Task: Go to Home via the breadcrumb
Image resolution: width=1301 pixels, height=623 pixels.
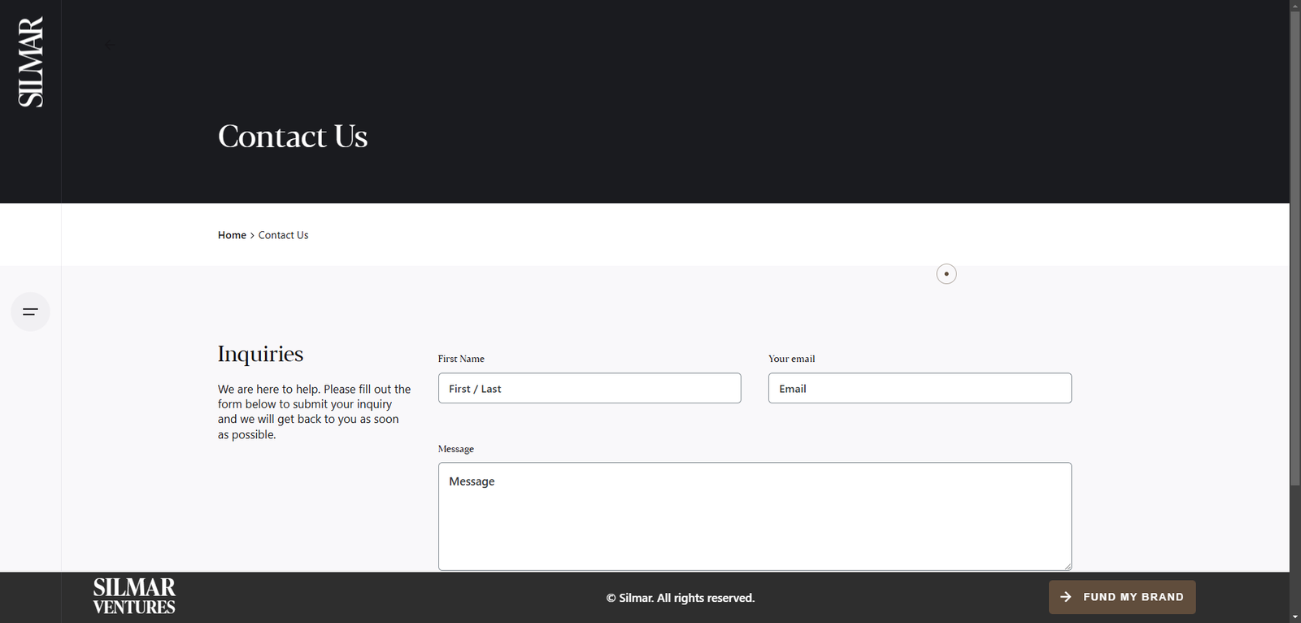Action: [232, 235]
